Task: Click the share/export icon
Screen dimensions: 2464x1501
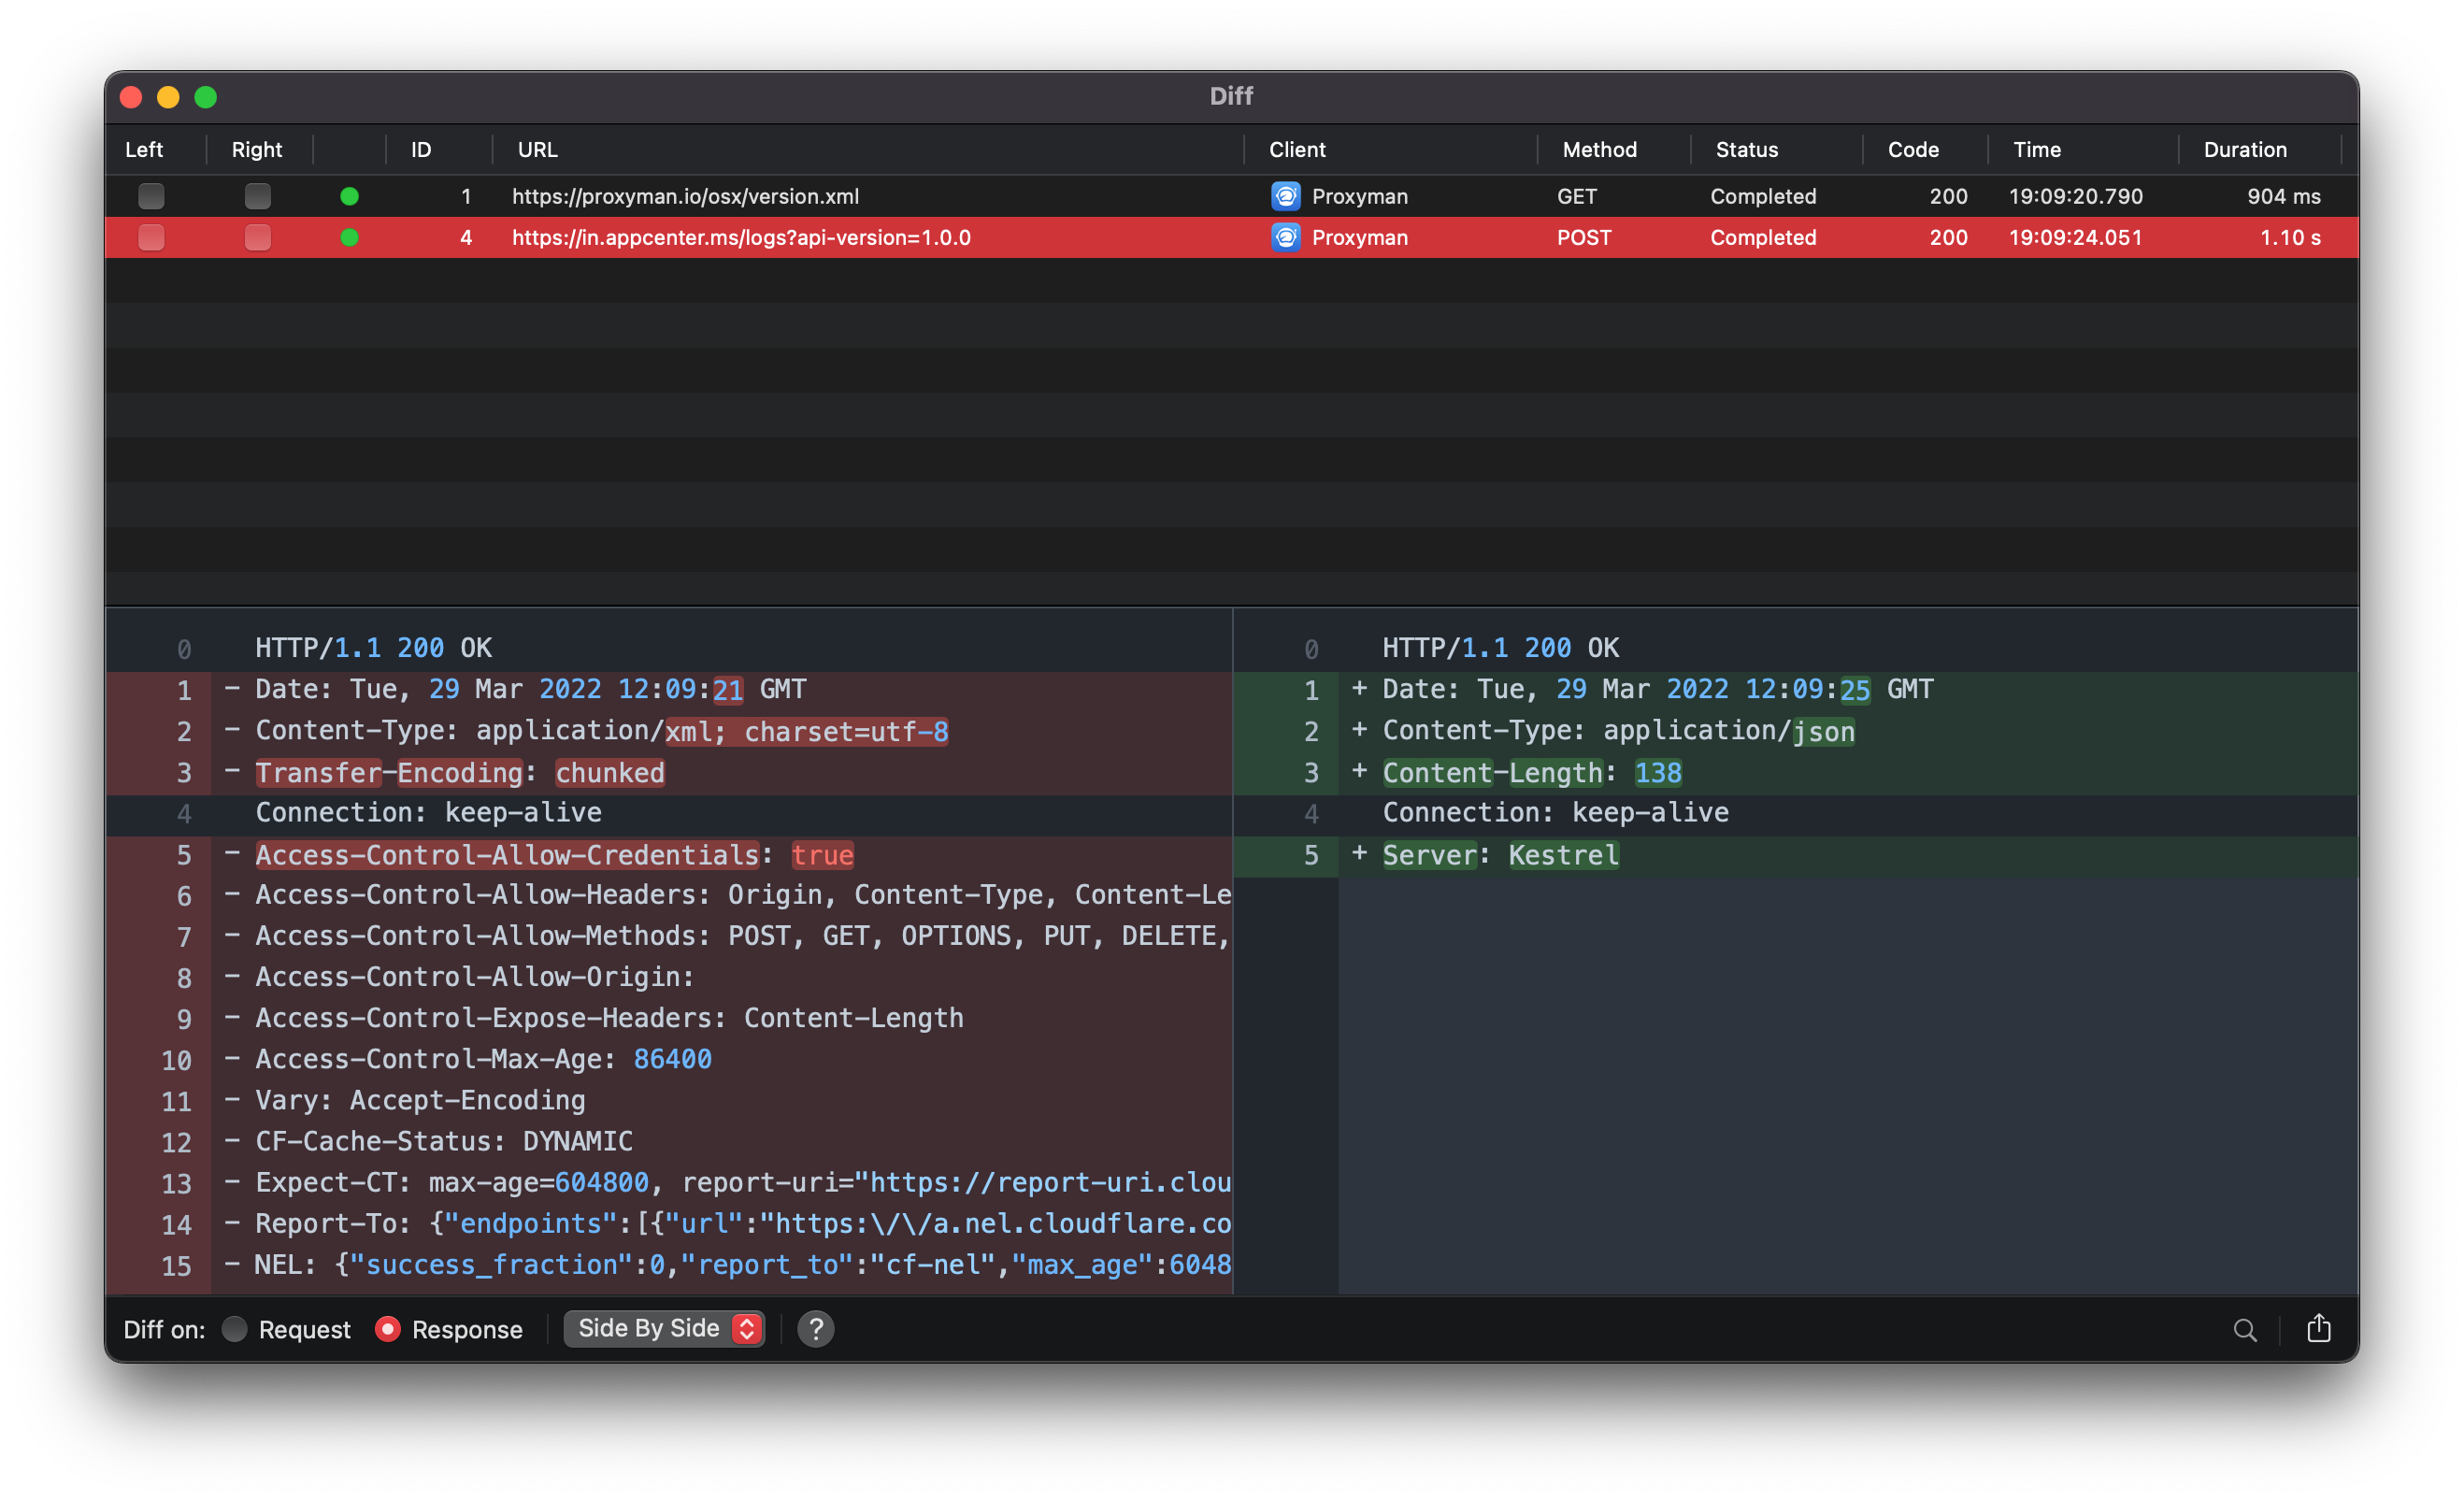Action: point(2318,1328)
